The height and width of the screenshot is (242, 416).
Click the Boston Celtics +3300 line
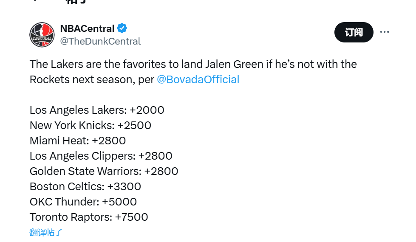(85, 187)
